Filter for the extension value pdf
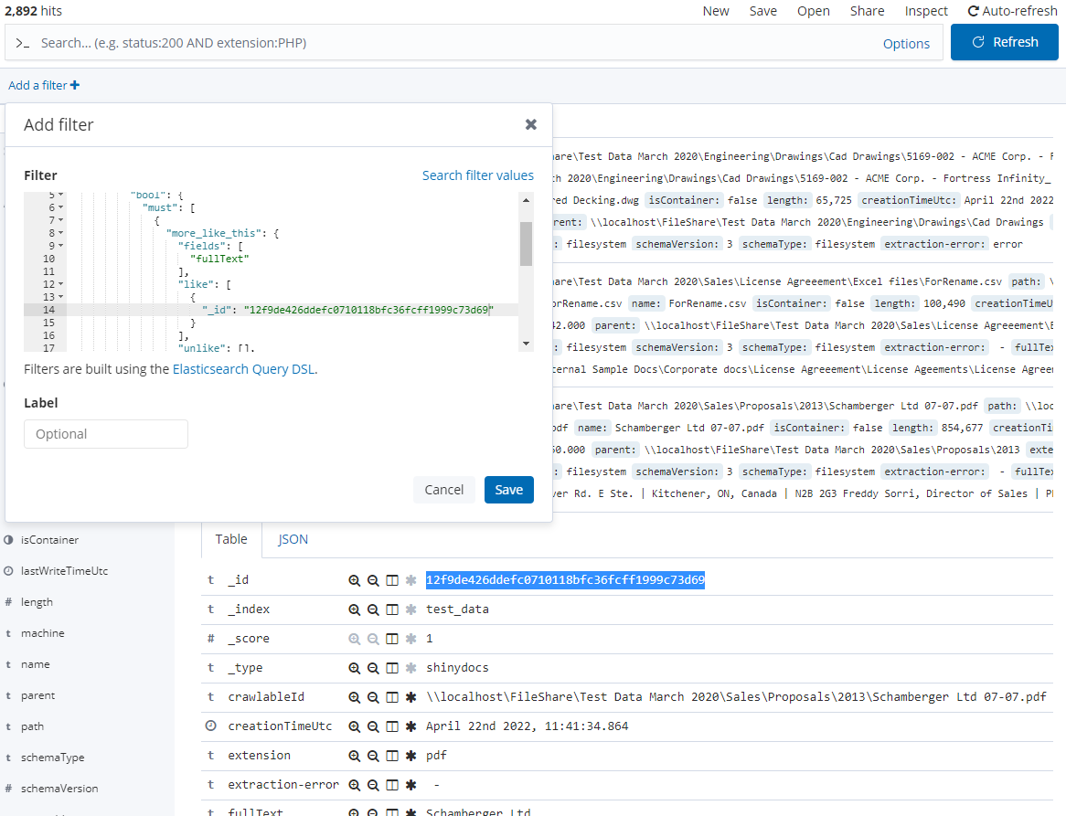Screen dimensions: 1066x816 pyautogui.click(x=355, y=756)
